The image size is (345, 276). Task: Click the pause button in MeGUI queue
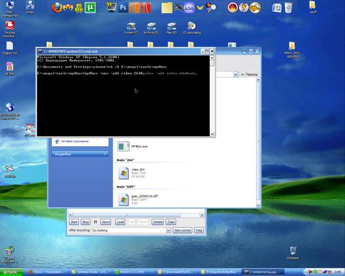click(95, 222)
